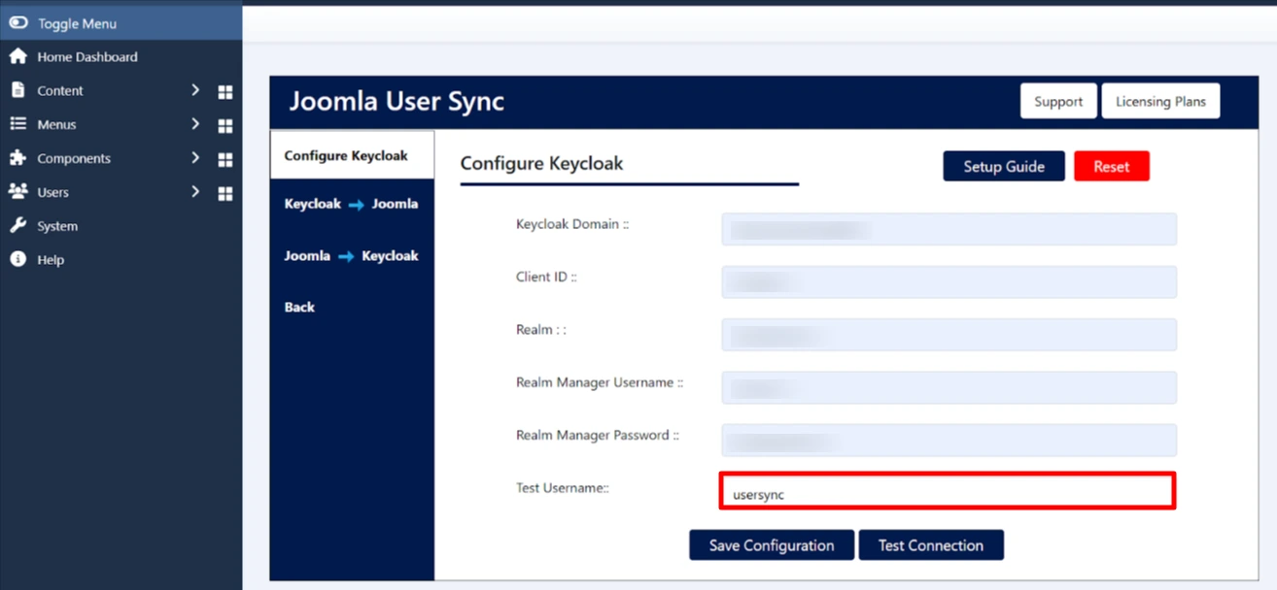The width and height of the screenshot is (1277, 590).
Task: Click the Content file icon
Action: tap(17, 90)
